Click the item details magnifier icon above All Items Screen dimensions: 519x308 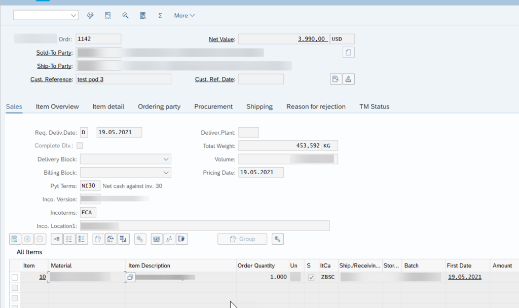pos(15,239)
